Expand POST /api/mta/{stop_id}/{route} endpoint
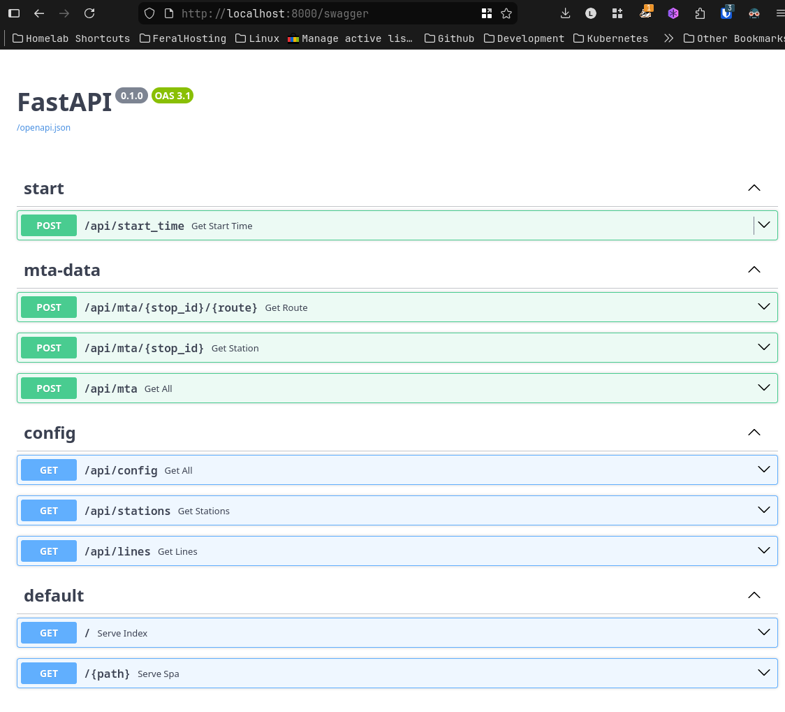The image size is (785, 712). (x=764, y=307)
